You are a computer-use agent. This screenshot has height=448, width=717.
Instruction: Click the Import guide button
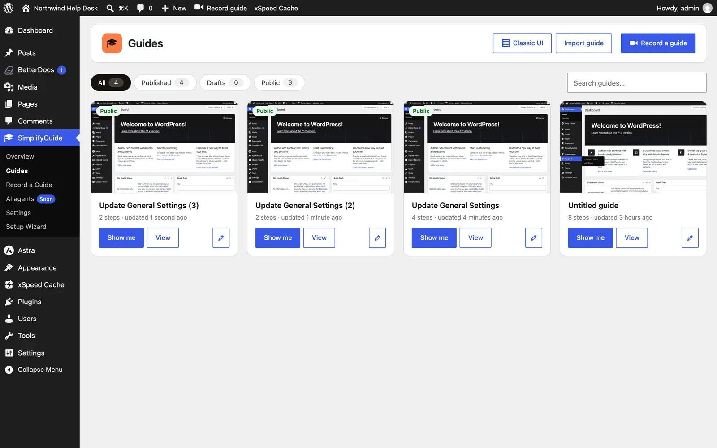point(583,43)
